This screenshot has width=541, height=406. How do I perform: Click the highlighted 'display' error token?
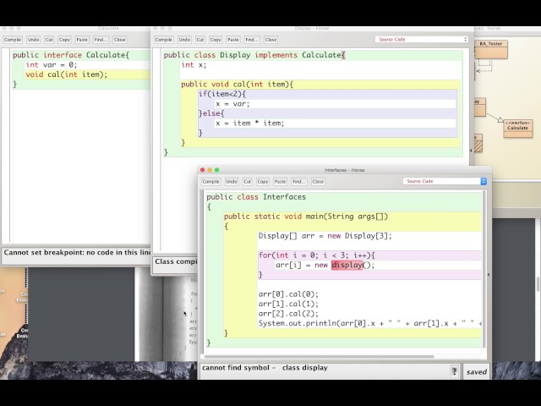[x=347, y=265]
